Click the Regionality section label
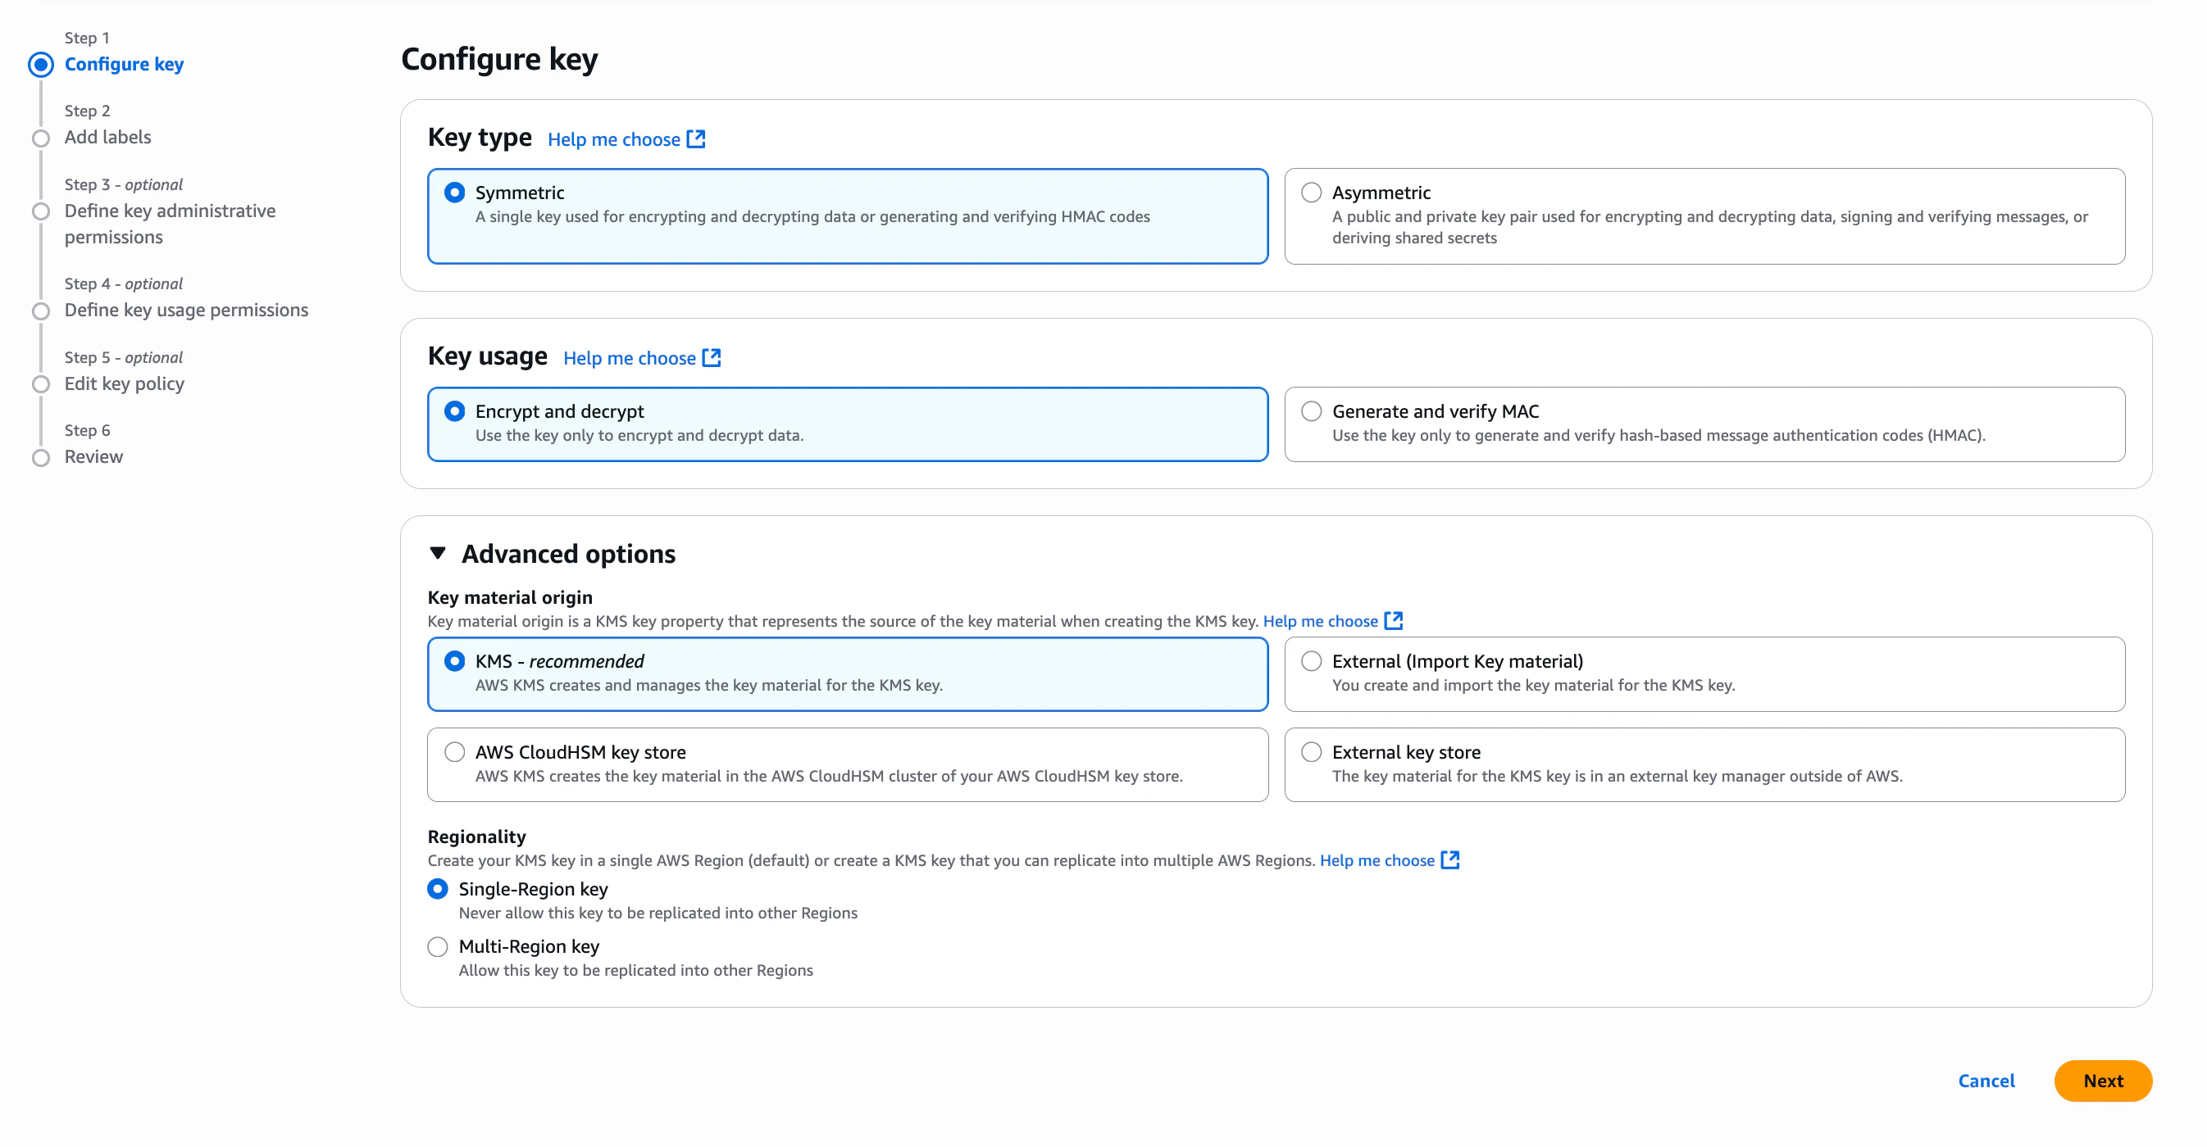Viewport: 2207px width, 1147px height. 477,836
